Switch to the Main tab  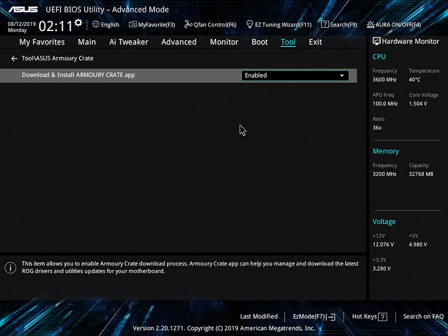87,42
